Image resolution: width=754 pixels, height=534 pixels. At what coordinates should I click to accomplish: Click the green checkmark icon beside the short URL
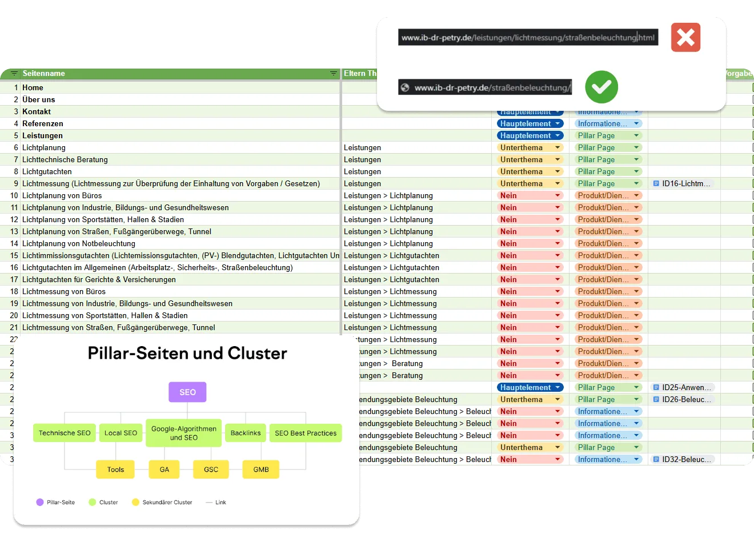click(x=601, y=87)
